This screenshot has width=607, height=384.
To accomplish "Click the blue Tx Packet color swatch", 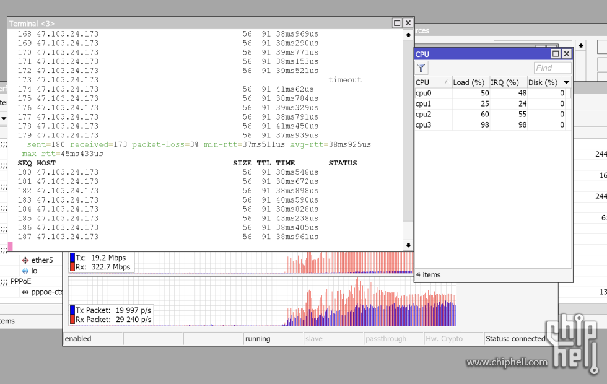I will tap(72, 310).
